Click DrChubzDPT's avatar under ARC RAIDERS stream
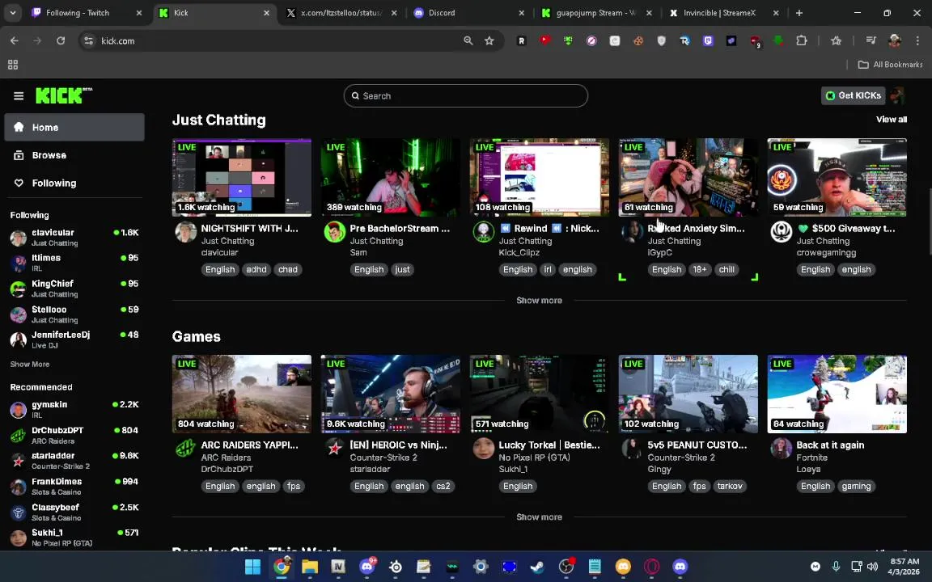Screen dimensions: 932x582 tap(186, 449)
